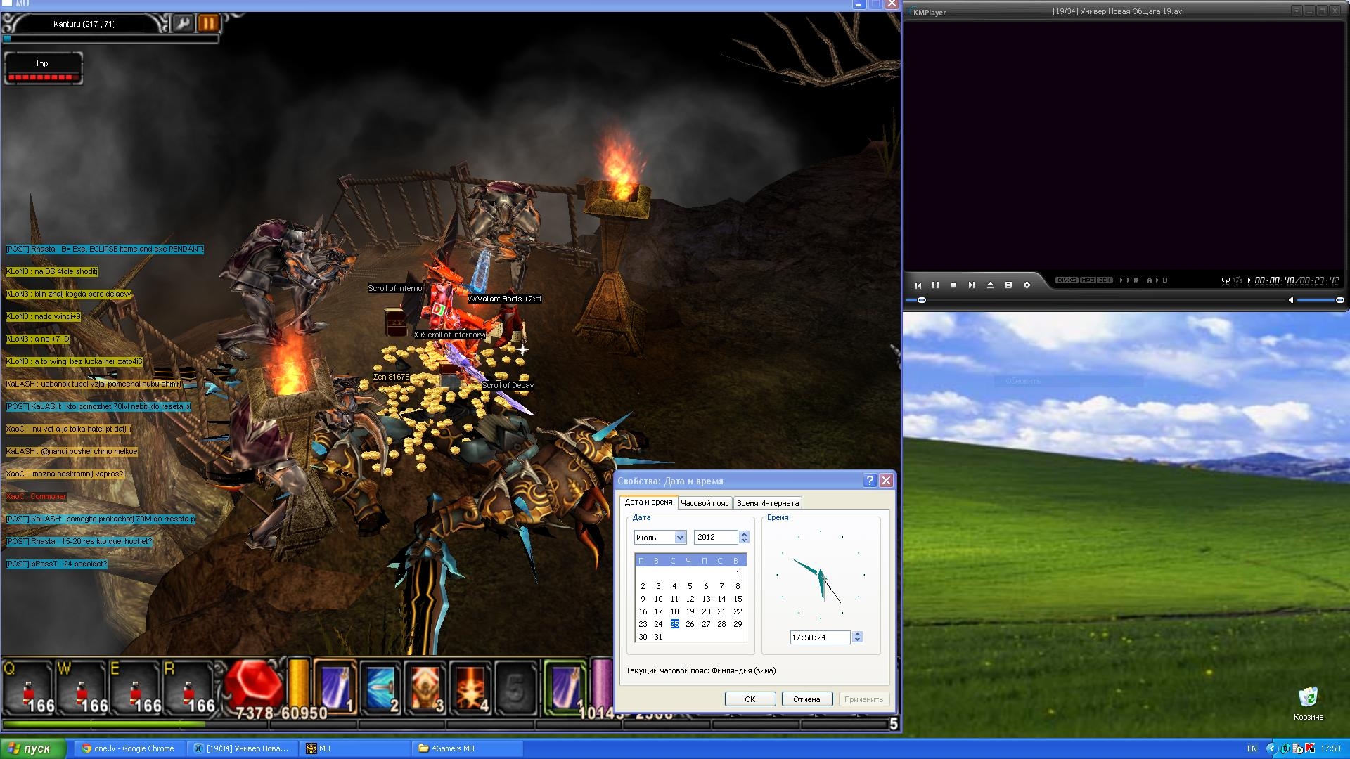Switch to Часовой пояс tab

pyautogui.click(x=705, y=503)
